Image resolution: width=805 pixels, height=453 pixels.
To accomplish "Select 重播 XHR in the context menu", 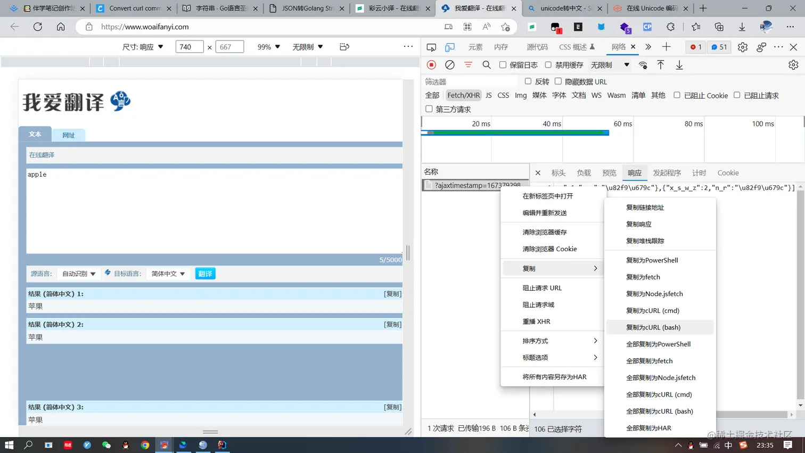I will [x=552, y=322].
